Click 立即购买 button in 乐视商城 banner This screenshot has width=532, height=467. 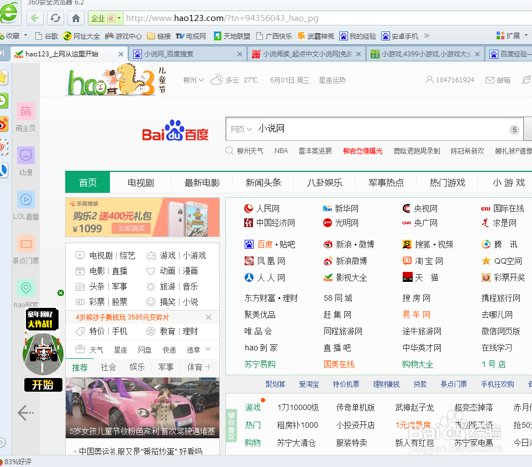131,228
